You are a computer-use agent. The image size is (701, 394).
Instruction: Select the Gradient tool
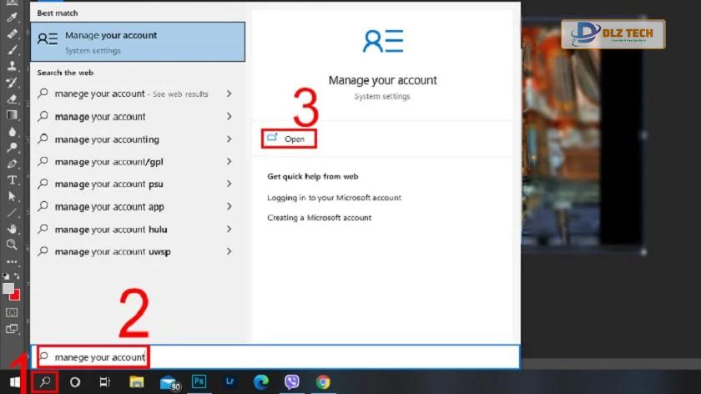click(x=12, y=115)
